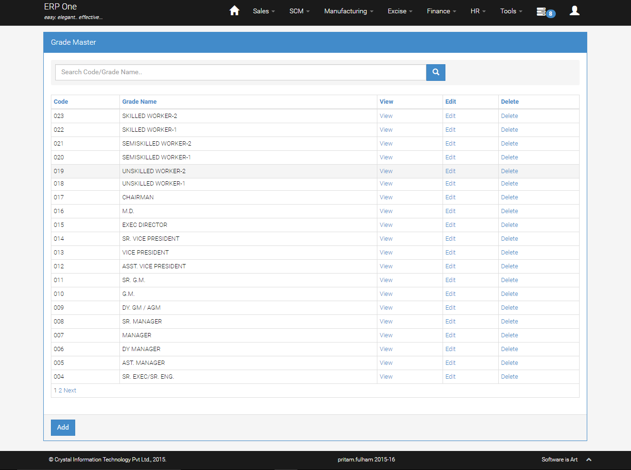This screenshot has height=470, width=631.
Task: Open the user profile icon
Action: pos(574,11)
